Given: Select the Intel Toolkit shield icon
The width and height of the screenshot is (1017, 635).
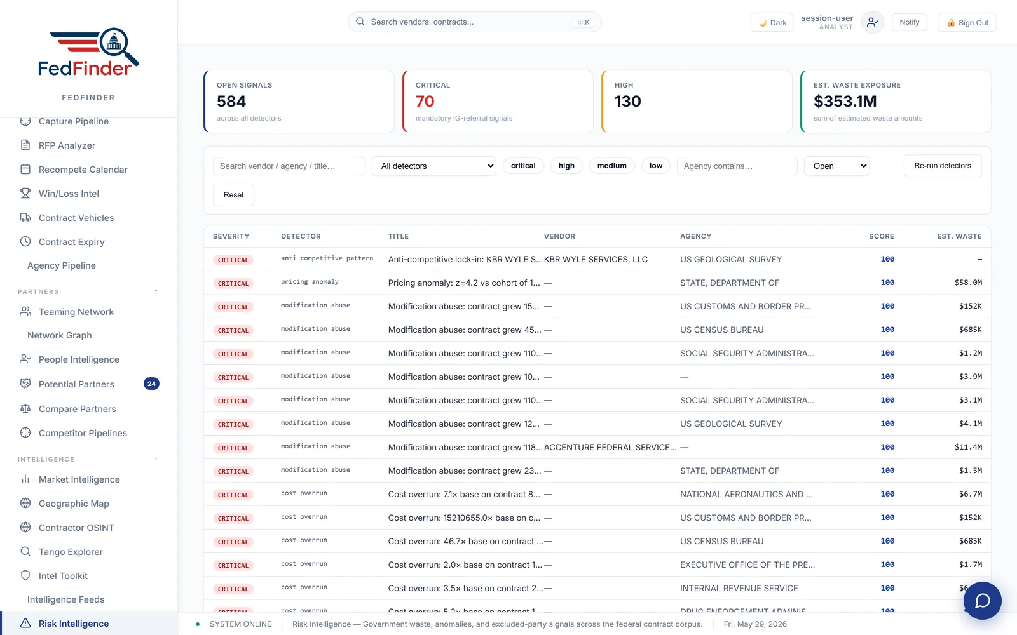Looking at the screenshot, I should [25, 575].
